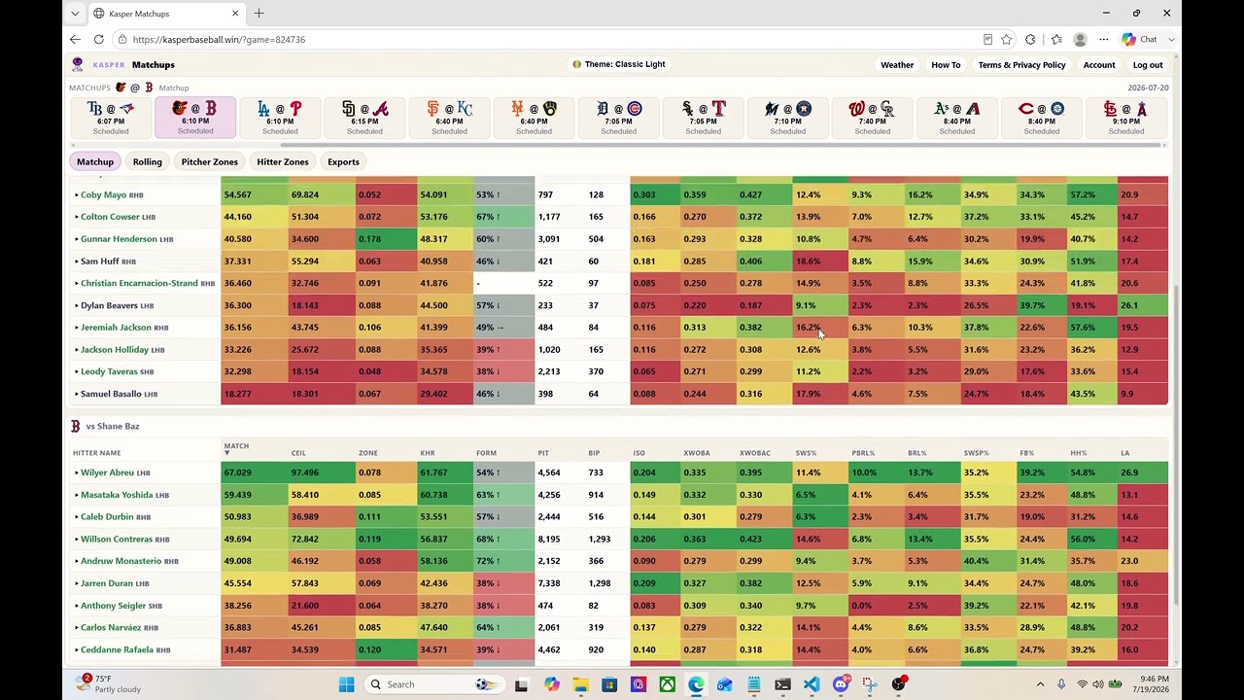Select the Rays at Blue Jays matchup card
Screen dimensions: 1244x700
coord(111,118)
